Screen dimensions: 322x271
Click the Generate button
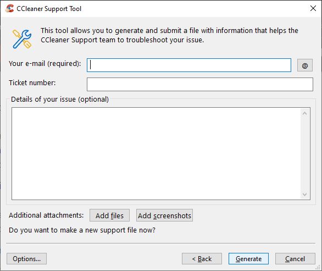point(248,259)
